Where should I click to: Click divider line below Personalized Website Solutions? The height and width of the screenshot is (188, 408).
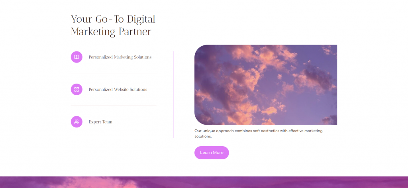click(x=114, y=106)
